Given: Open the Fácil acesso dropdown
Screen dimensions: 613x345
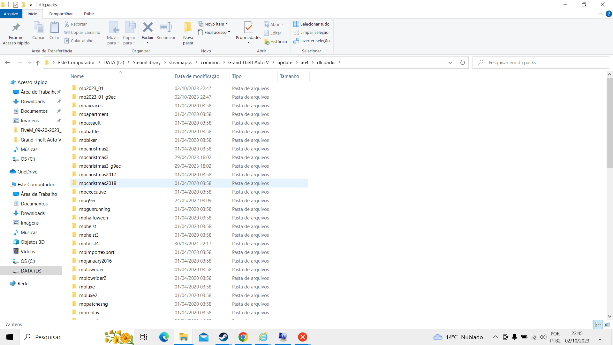Looking at the screenshot, I should (214, 32).
